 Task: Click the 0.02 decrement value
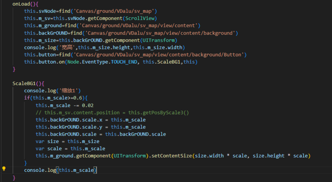point(88,105)
